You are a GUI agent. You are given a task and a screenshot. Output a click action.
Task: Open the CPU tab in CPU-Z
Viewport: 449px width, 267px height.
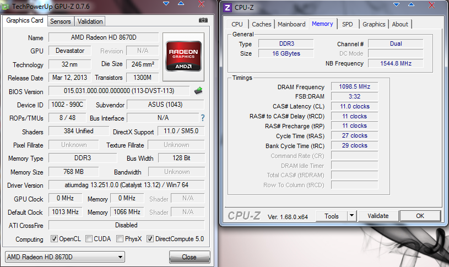pyautogui.click(x=237, y=24)
